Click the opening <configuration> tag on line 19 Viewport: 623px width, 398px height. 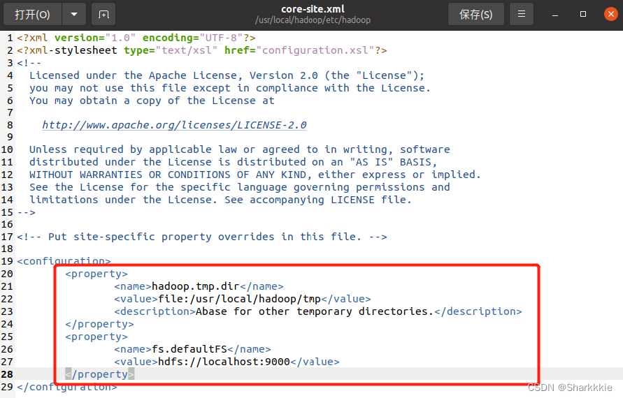pos(64,261)
